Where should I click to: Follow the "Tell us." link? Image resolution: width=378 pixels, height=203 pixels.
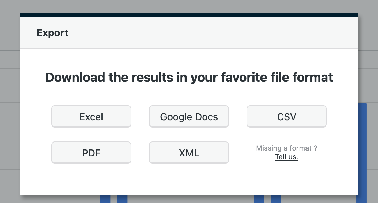[x=287, y=157]
